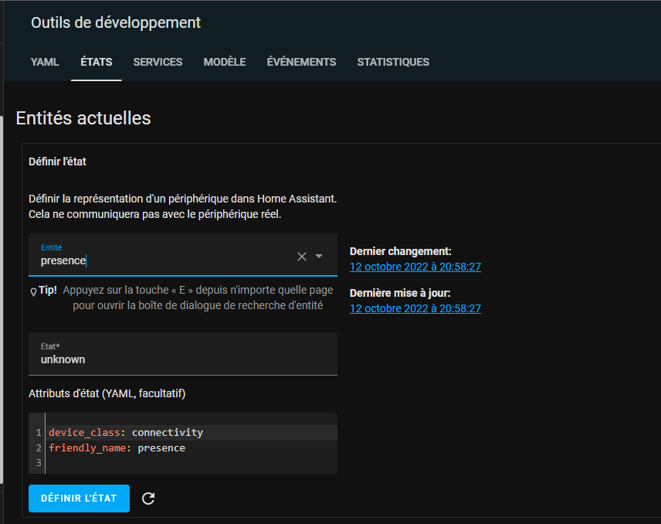This screenshot has width=661, height=524.
Task: Click empty line 3 of the YAML editor
Action: coord(154,464)
